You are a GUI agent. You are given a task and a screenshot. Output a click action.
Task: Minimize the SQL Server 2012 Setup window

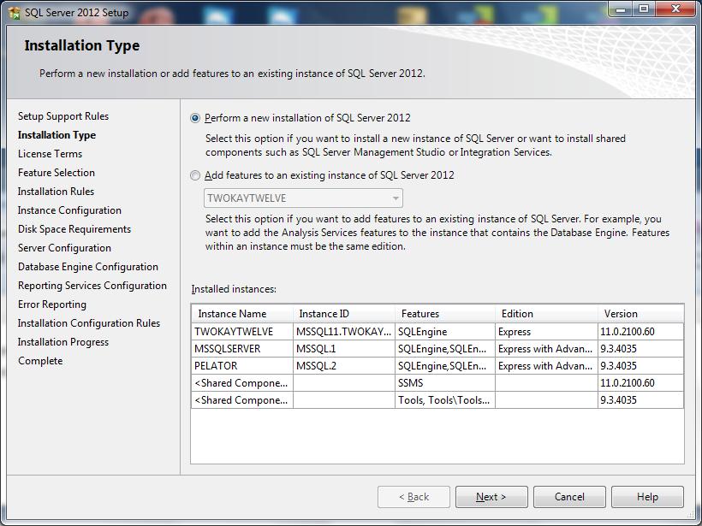click(x=621, y=9)
